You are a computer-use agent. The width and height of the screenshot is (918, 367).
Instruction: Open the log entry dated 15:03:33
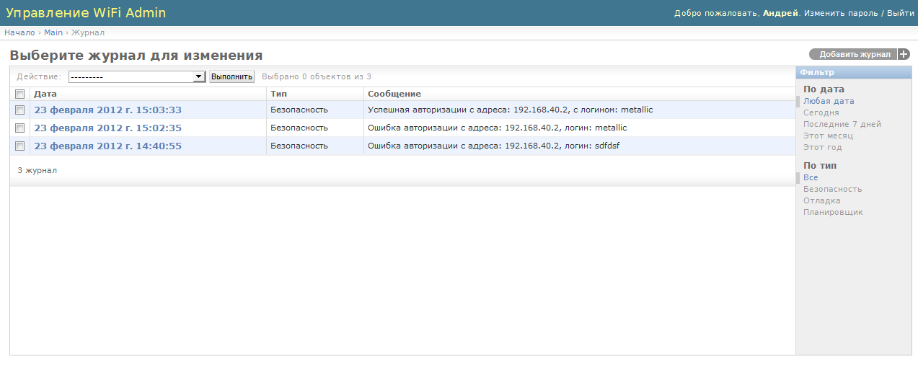coord(107,110)
